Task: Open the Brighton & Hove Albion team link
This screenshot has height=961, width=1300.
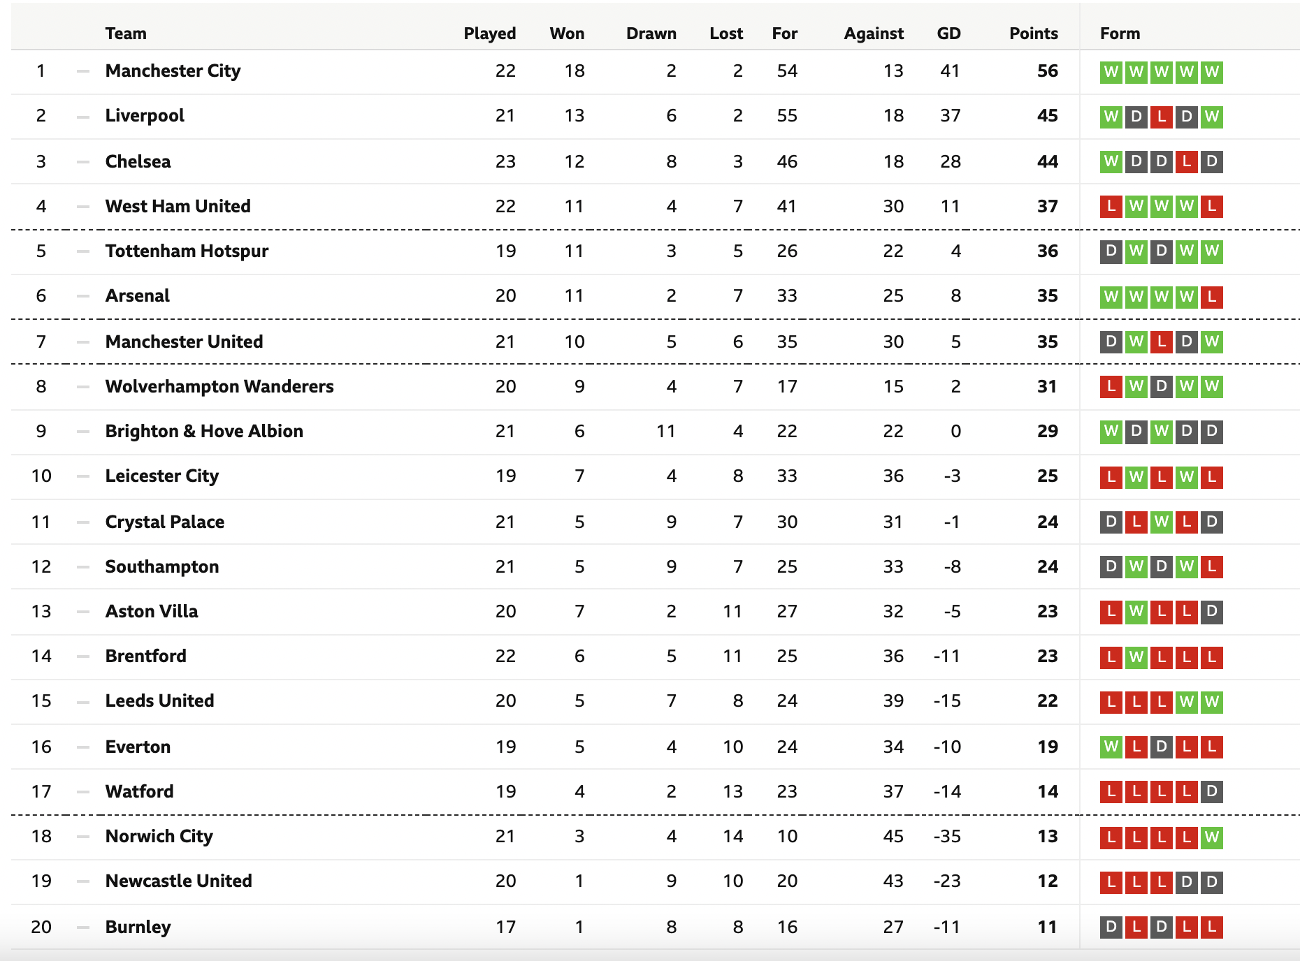Action: (x=204, y=431)
